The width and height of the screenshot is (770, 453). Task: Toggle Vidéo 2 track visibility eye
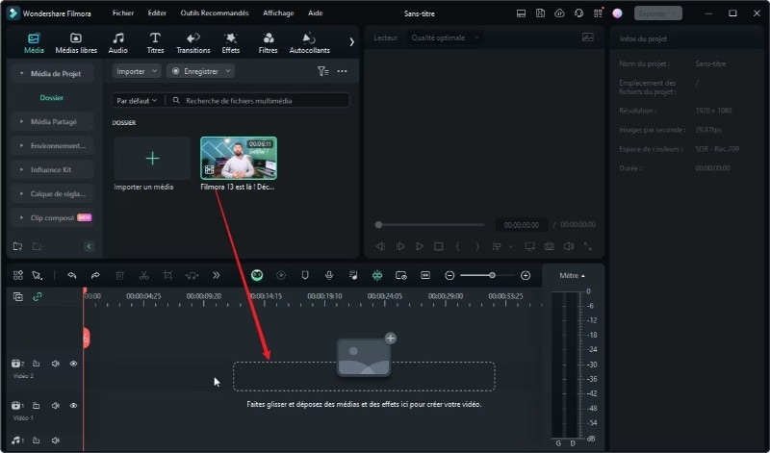[x=74, y=364]
